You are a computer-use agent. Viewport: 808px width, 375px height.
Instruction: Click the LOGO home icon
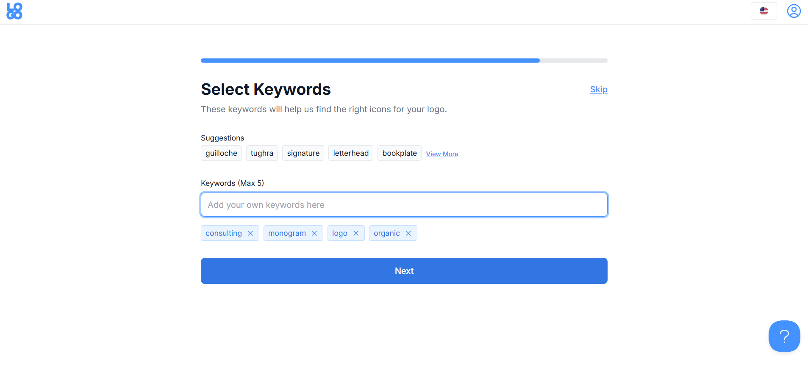[14, 11]
